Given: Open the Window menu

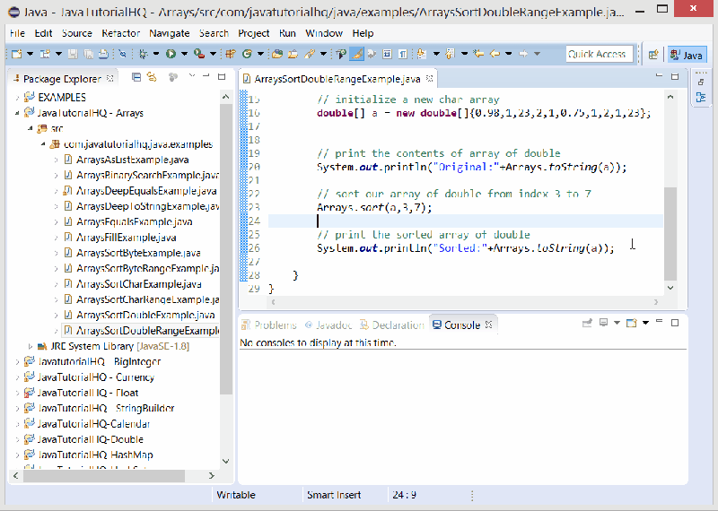Looking at the screenshot, I should coord(324,33).
